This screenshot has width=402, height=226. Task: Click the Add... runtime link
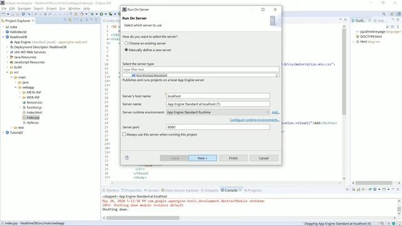click(275, 112)
